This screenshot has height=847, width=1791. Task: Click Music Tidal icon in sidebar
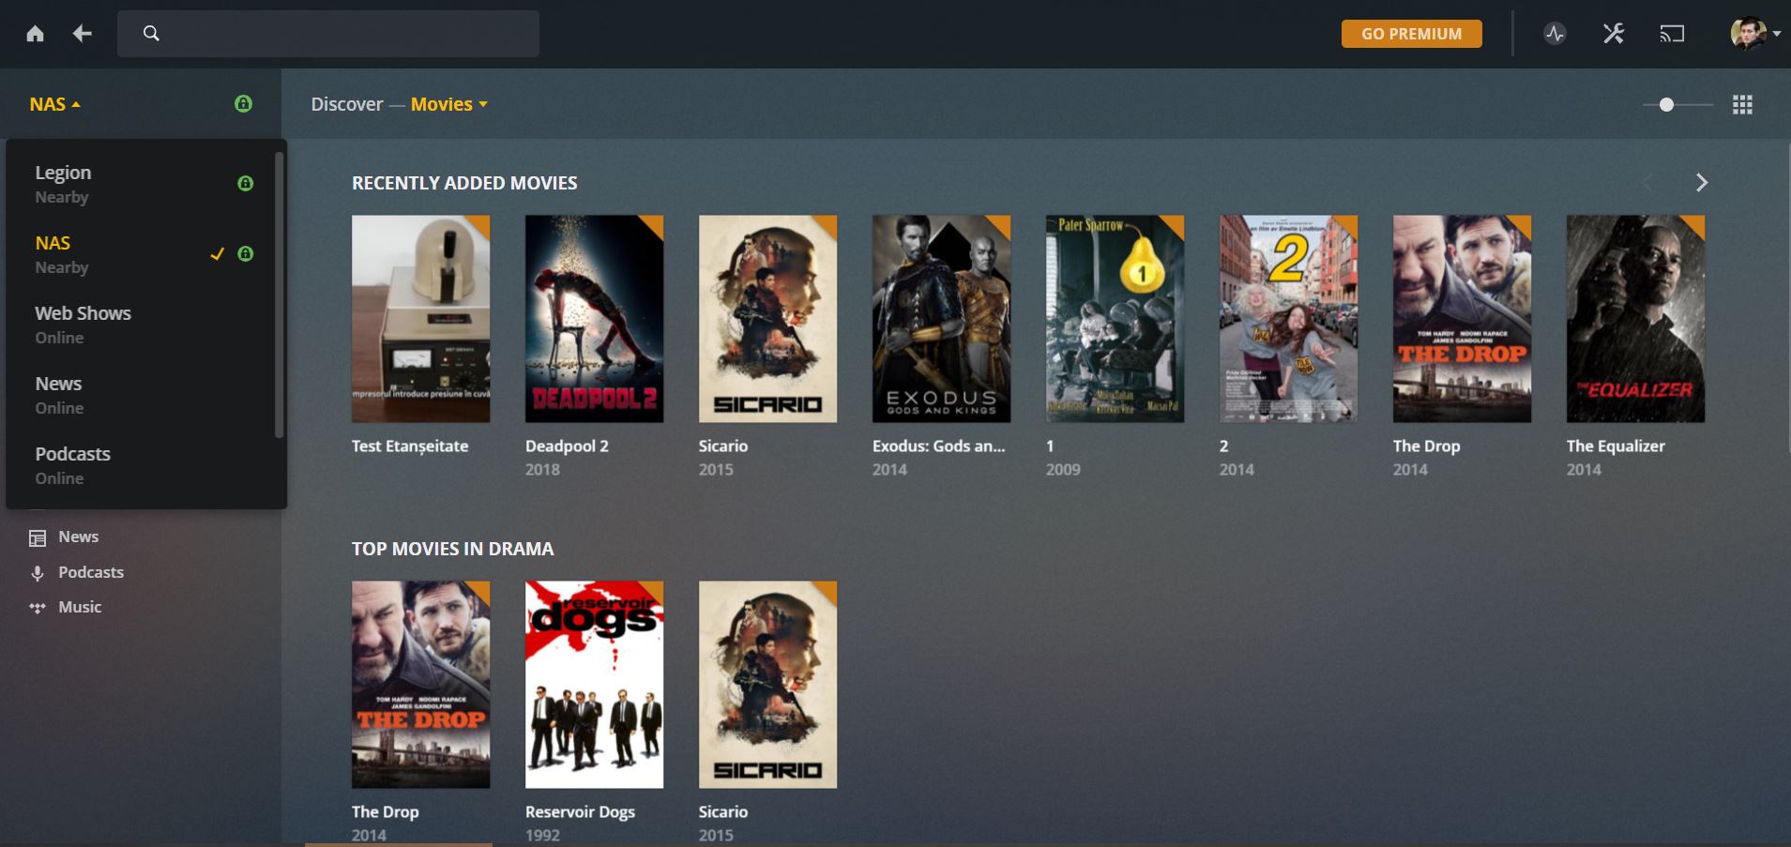(x=38, y=608)
